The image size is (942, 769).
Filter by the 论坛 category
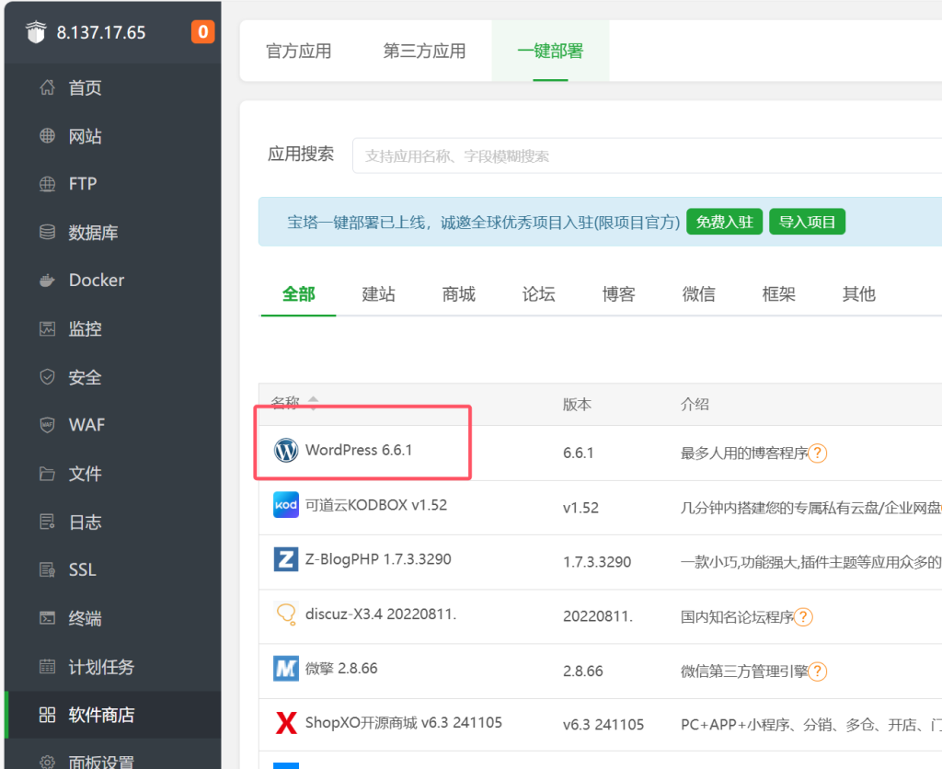pos(538,293)
